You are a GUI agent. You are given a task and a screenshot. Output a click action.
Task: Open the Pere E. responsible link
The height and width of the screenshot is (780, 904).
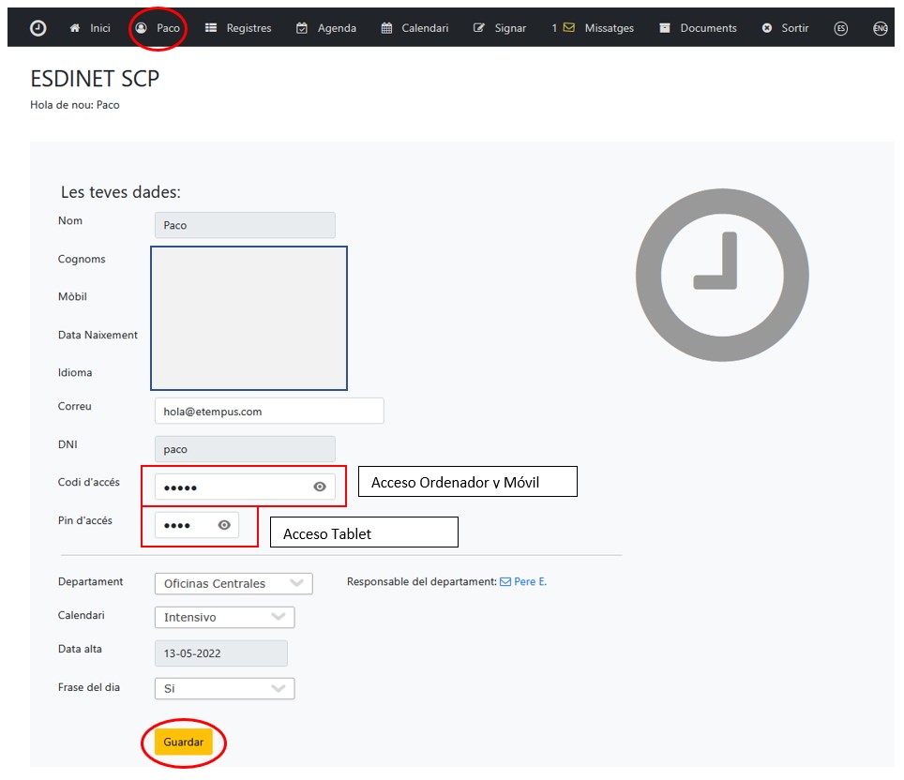point(530,581)
